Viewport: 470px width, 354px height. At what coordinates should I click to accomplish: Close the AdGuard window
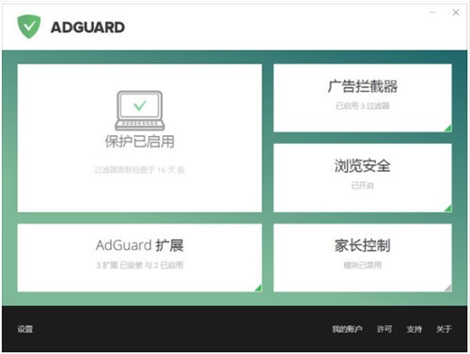[456, 12]
